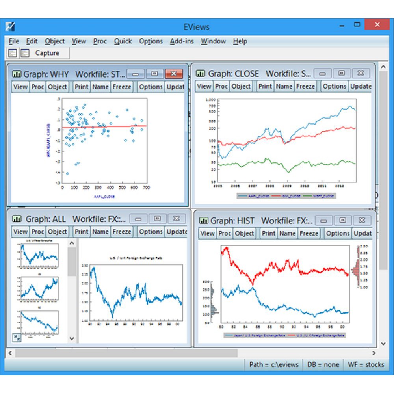The image size is (394, 394).
Task: Click the graph icon in the Graph: HIST title bar
Action: 203,220
